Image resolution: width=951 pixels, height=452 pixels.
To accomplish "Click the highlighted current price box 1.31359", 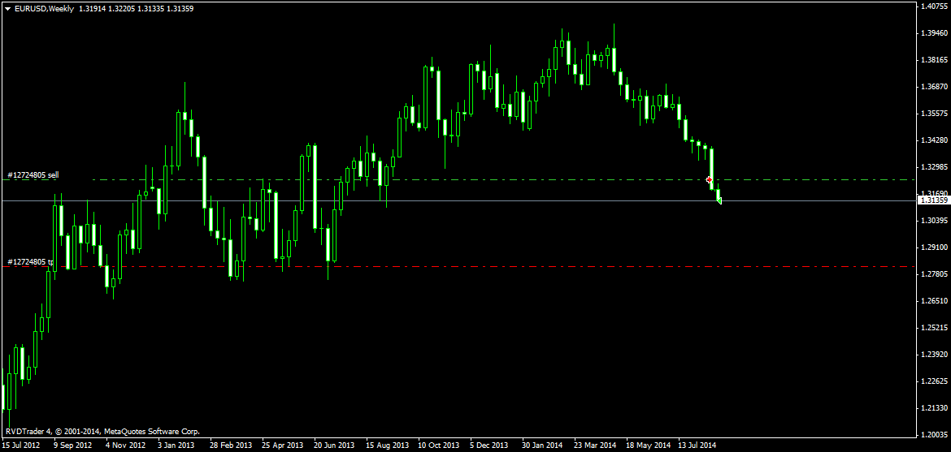I will (933, 200).
